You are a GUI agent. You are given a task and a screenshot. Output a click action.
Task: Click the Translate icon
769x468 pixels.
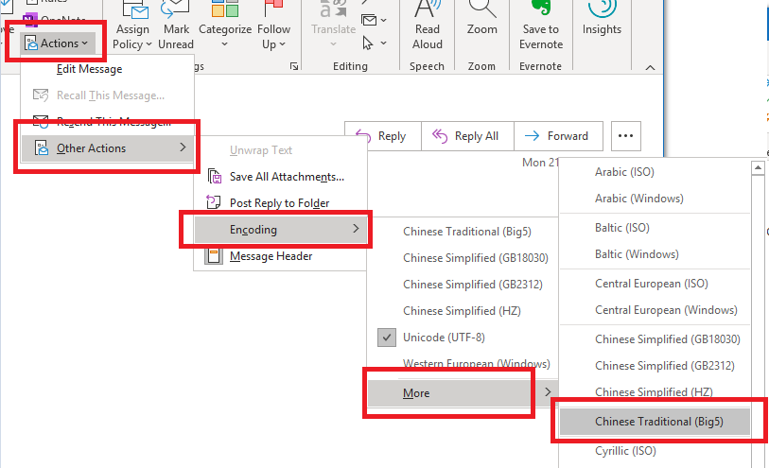(x=334, y=9)
